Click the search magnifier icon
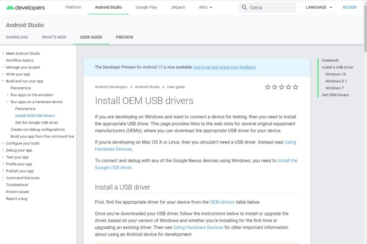Screen dimensions: 367x244 (x=244, y=8)
